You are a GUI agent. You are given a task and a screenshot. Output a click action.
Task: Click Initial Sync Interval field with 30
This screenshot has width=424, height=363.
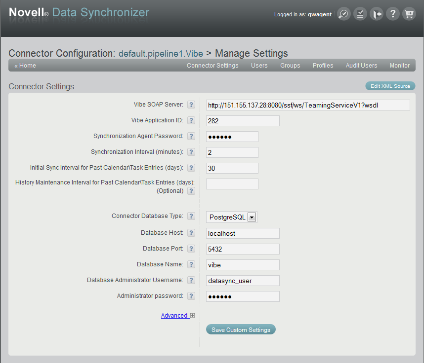coord(232,168)
